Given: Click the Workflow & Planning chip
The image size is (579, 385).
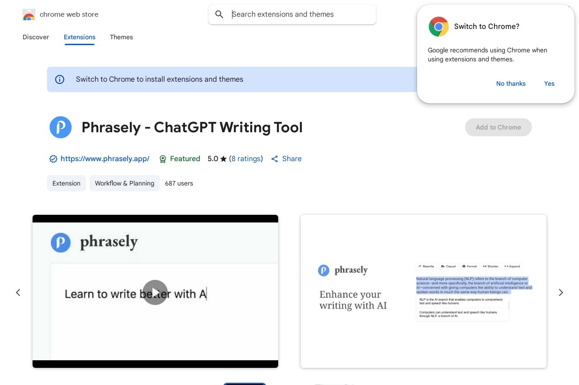Looking at the screenshot, I should 124,183.
